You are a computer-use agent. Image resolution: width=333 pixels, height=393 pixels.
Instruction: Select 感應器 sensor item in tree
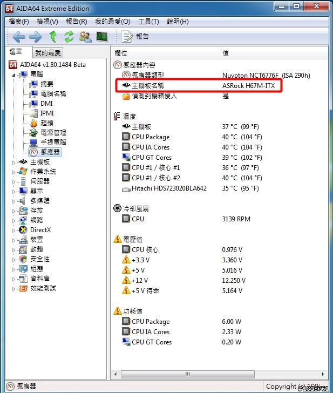[45, 152]
